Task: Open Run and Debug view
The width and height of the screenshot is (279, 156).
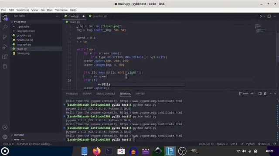Action: pos(5,47)
